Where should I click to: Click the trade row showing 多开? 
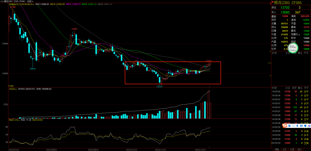(290, 103)
